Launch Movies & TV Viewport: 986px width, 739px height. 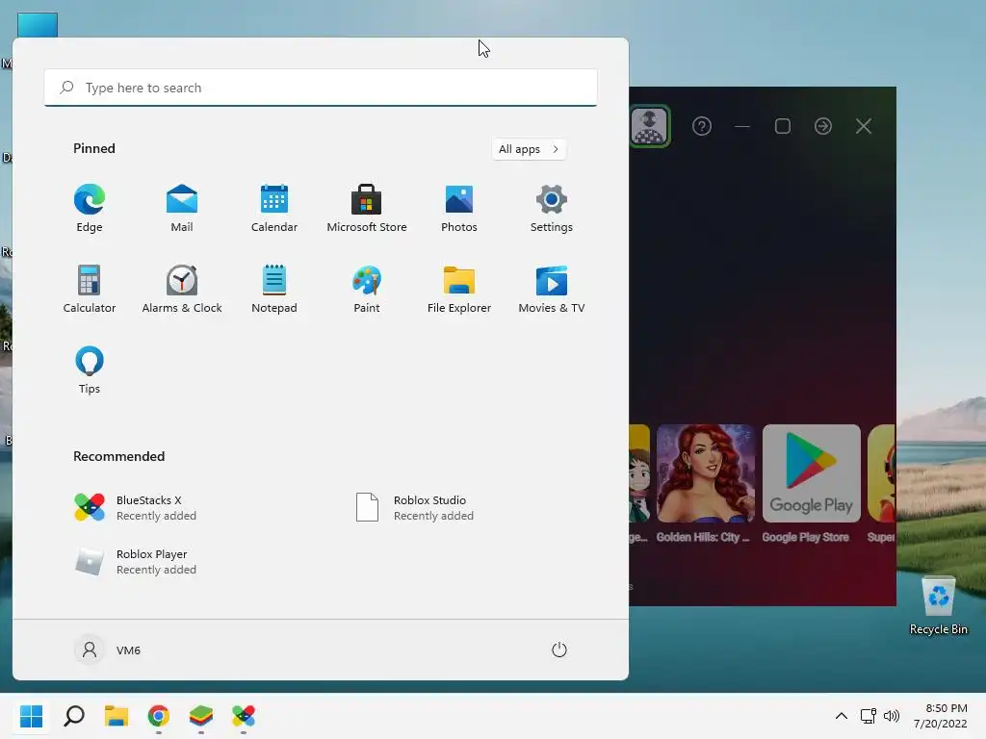pos(552,289)
